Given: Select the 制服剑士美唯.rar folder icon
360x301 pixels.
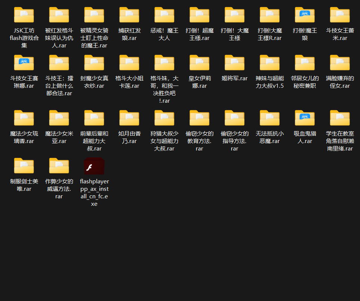Looking at the screenshot, I should (x=24, y=166).
